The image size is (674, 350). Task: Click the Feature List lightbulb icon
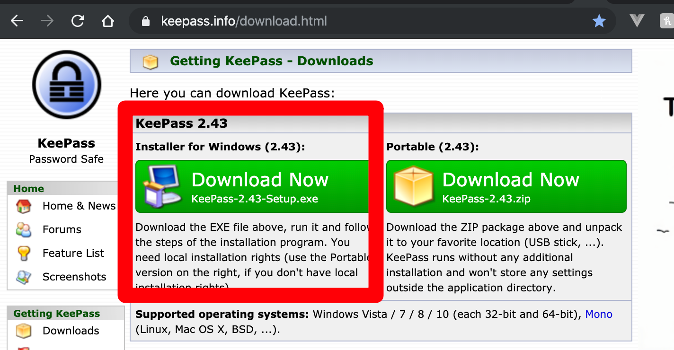click(x=23, y=254)
